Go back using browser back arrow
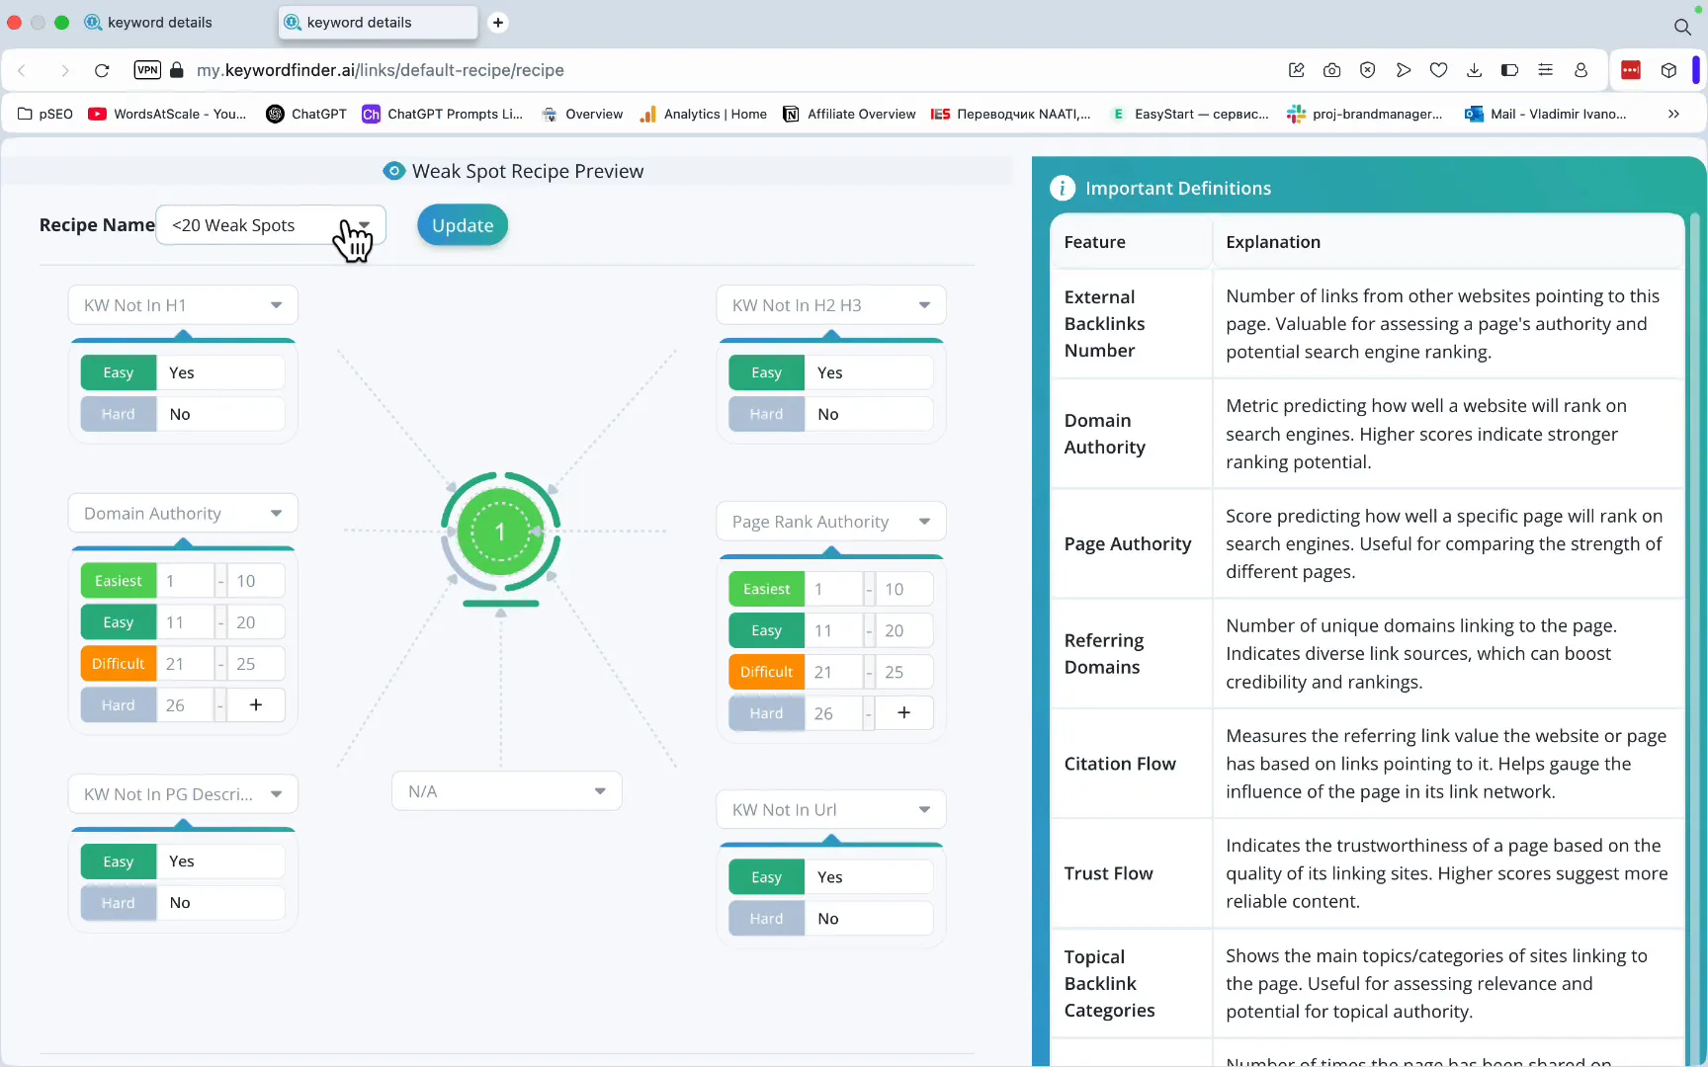The height and width of the screenshot is (1067, 1708). pos(22,70)
